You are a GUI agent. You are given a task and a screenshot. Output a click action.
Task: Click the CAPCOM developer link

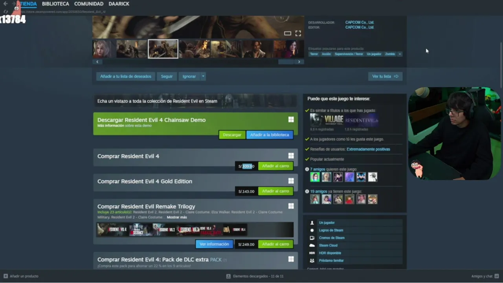tap(359, 22)
